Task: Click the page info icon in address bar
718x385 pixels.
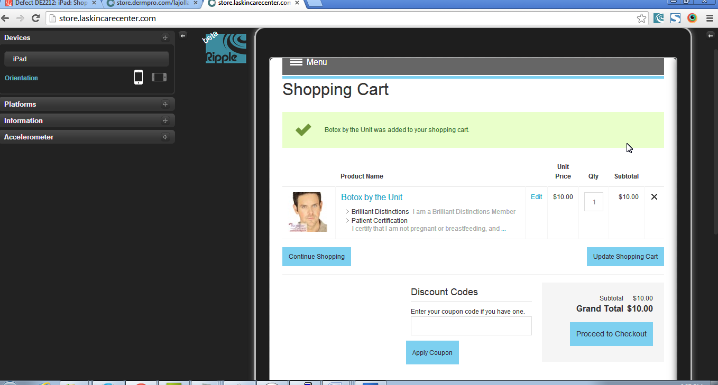Action: click(52, 18)
